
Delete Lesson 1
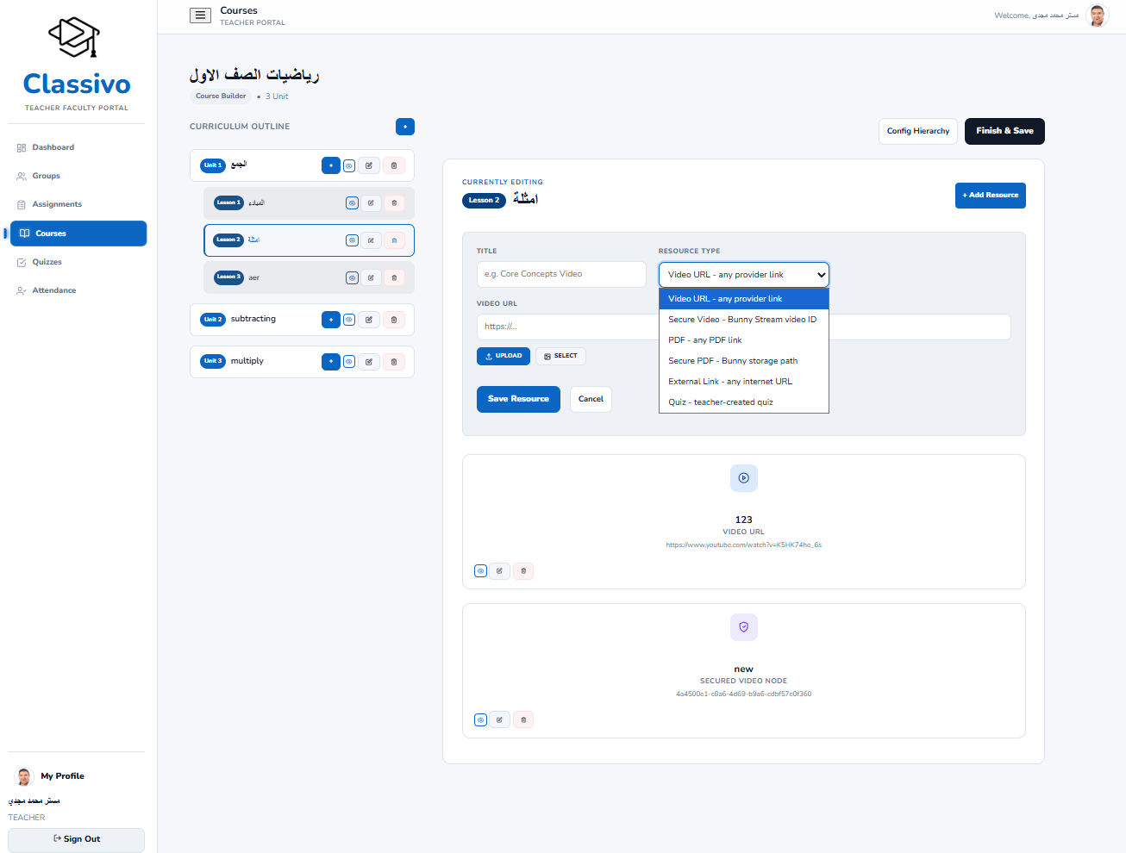tap(394, 203)
